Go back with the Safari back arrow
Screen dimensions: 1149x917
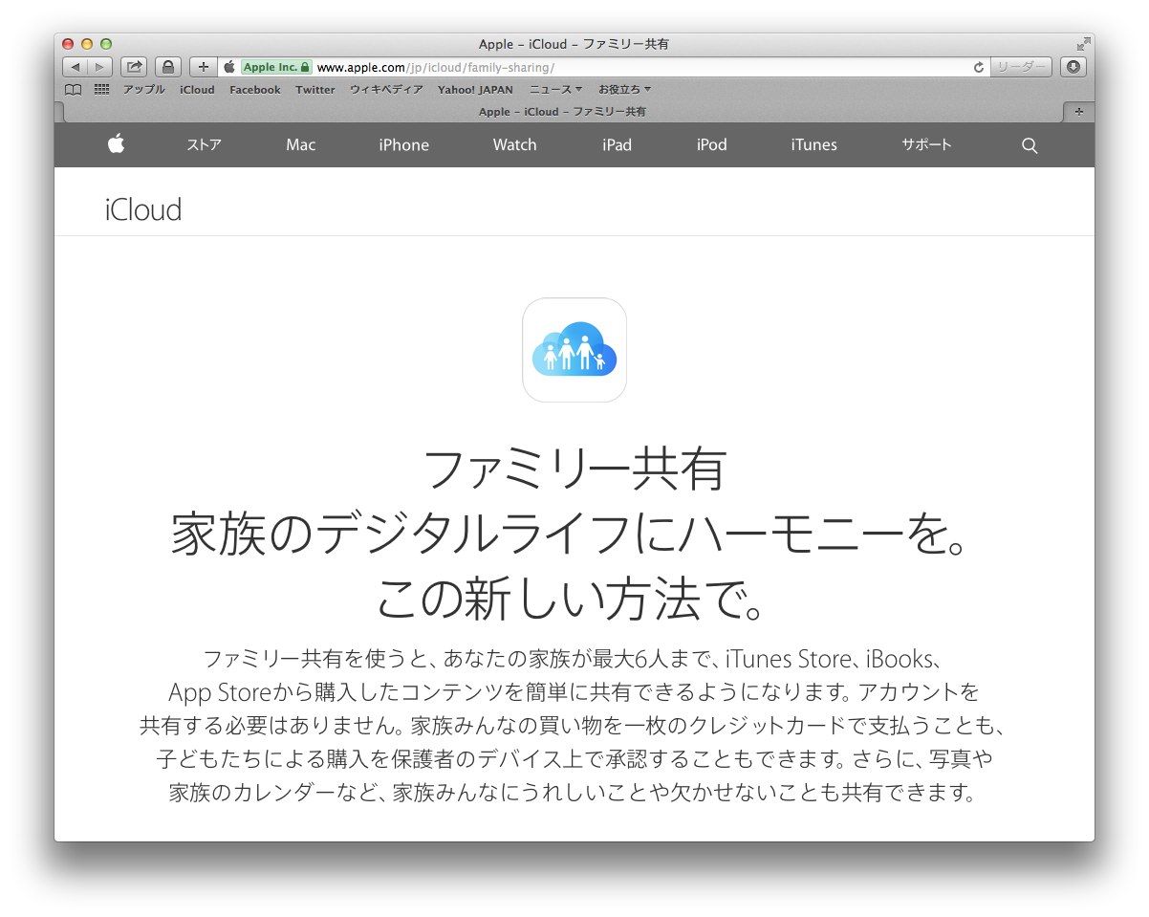(x=76, y=67)
